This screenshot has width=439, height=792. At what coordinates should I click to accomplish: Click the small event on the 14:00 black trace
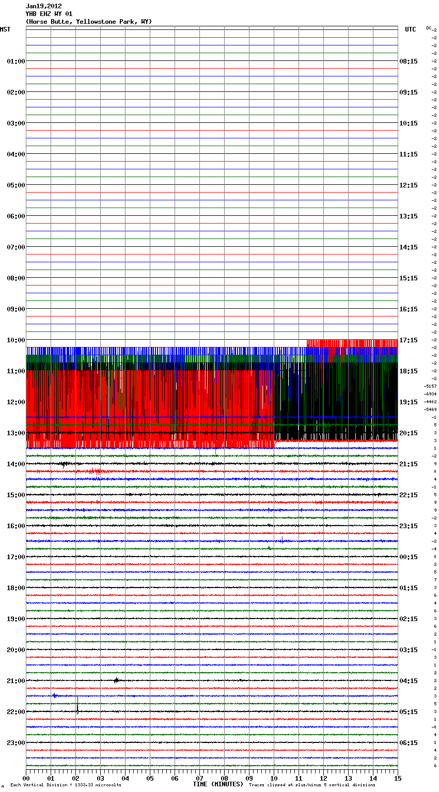click(64, 464)
